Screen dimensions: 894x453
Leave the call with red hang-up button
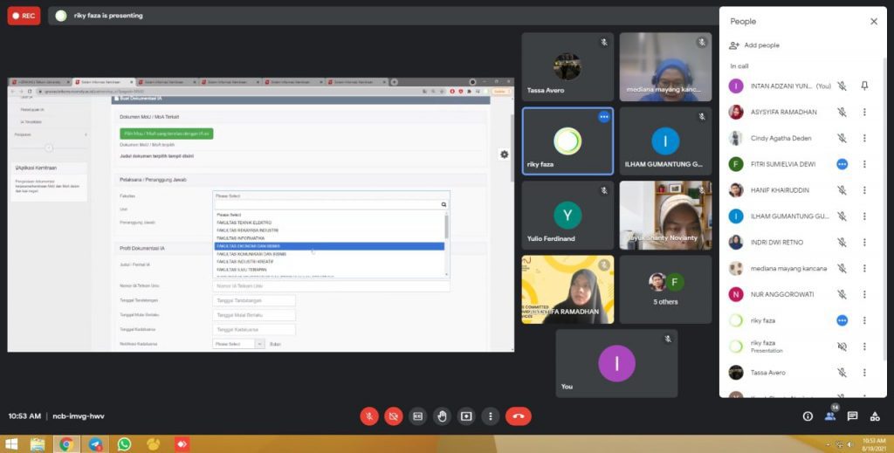coord(518,416)
